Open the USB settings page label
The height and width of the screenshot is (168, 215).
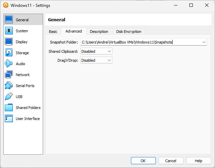coord(19,97)
